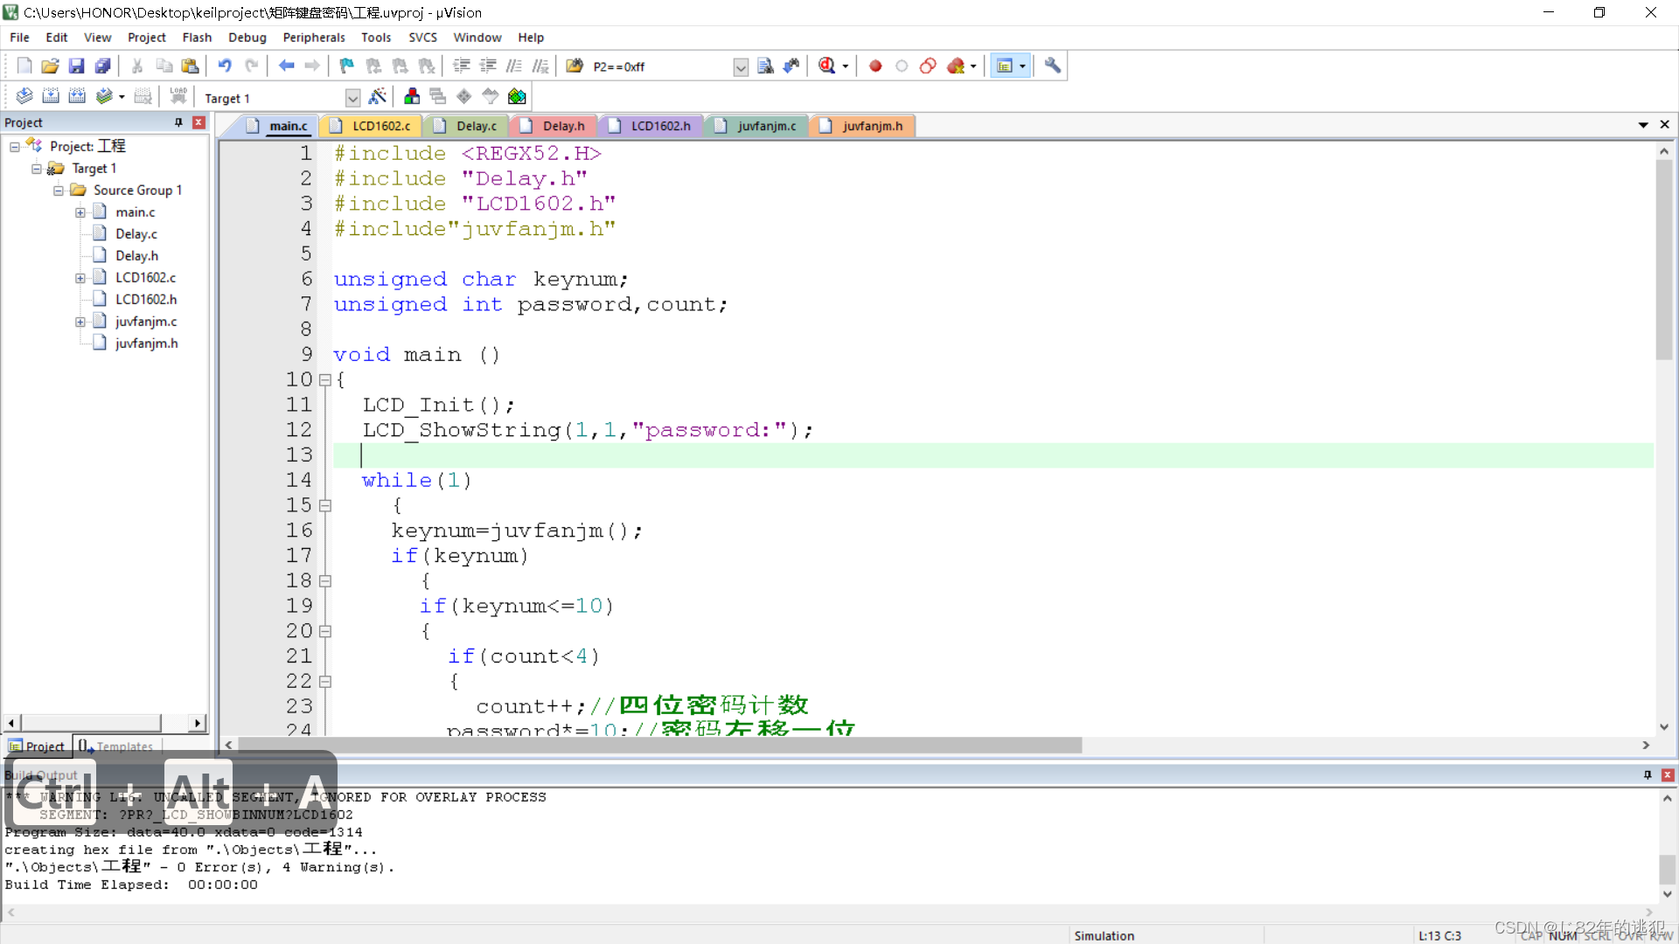
Task: Click the Undo arrow icon
Action: [x=225, y=66]
